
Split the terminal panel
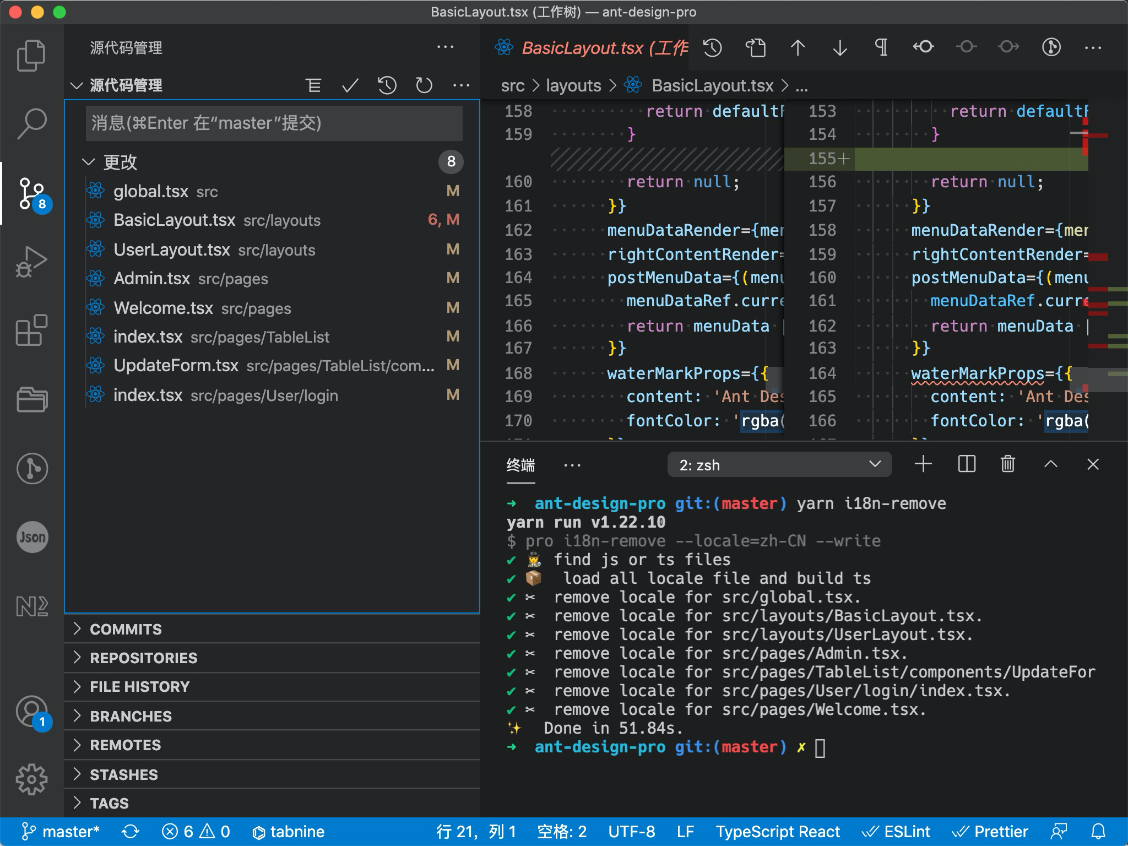(966, 464)
